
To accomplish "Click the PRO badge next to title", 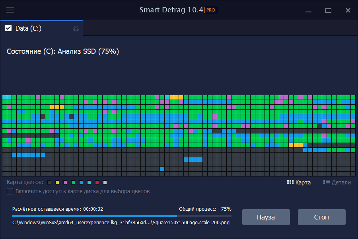I will click(x=210, y=10).
